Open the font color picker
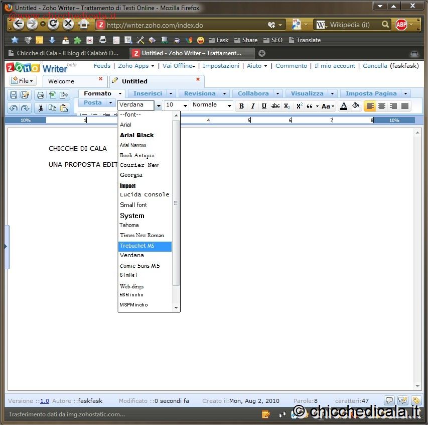Image resolution: width=428 pixels, height=425 pixels. 344,106
